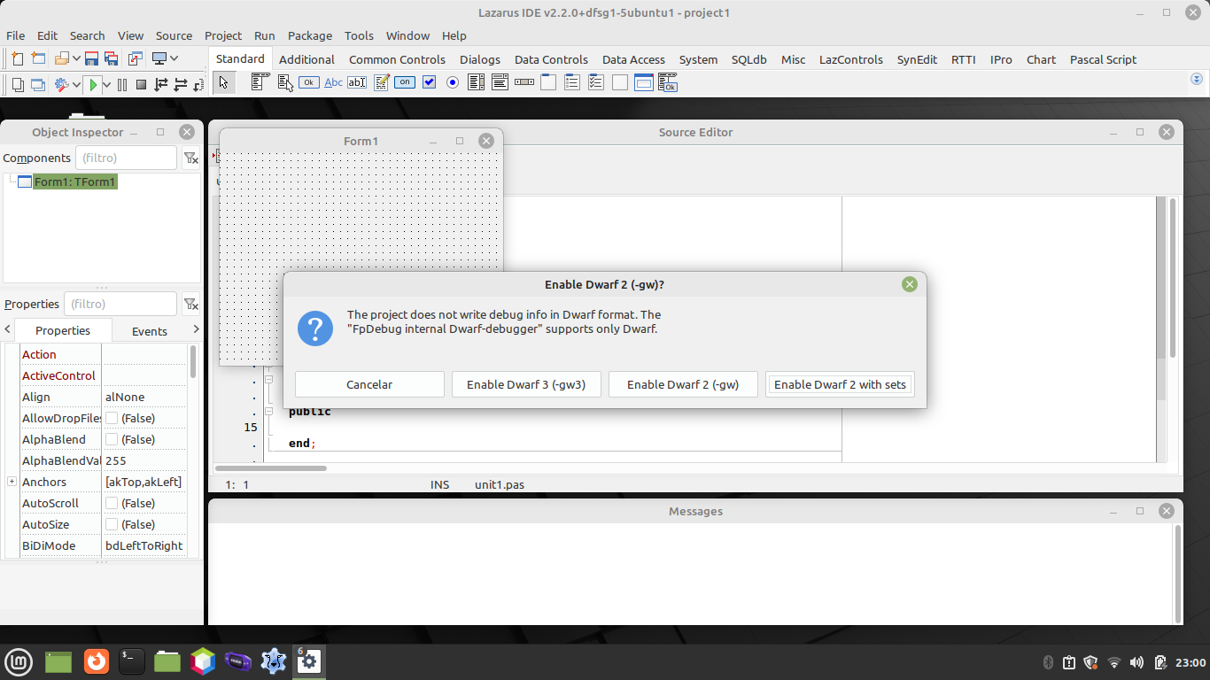Select the pointer selection tool in the palette
The width and height of the screenshot is (1210, 680).
224,83
